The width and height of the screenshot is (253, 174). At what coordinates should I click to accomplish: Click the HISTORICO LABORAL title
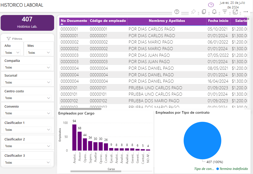pyautogui.click(x=22, y=5)
